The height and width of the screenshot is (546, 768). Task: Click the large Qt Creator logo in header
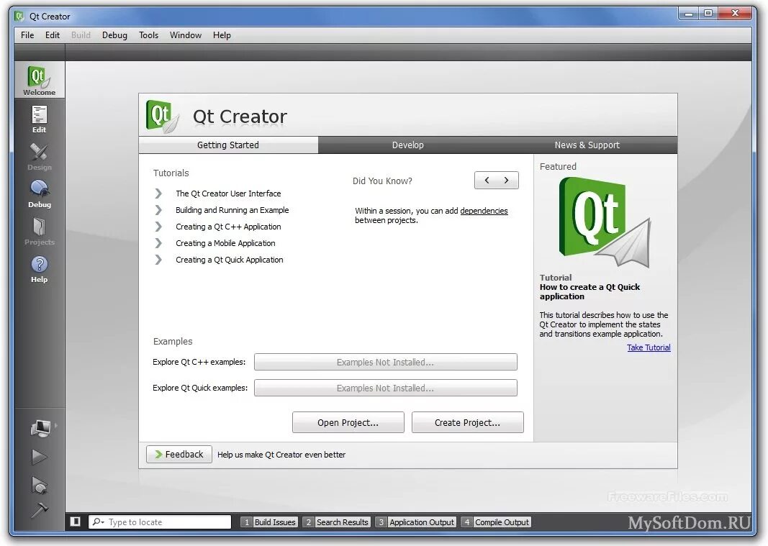(162, 117)
